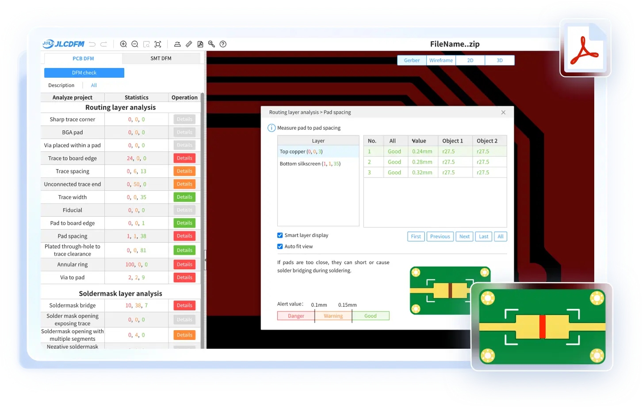Select result row 1 with 0.24mm

(435, 151)
